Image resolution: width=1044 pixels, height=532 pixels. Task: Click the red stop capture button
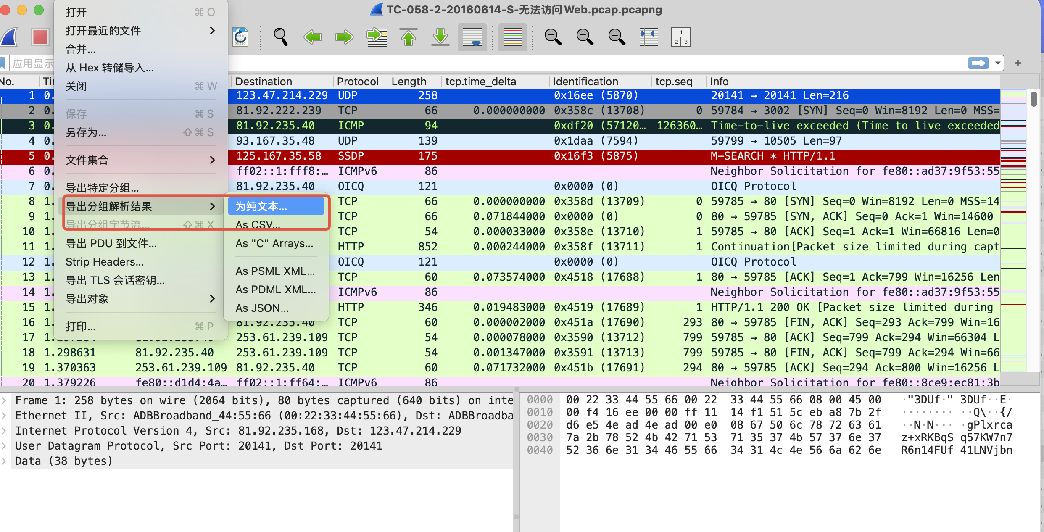point(40,37)
